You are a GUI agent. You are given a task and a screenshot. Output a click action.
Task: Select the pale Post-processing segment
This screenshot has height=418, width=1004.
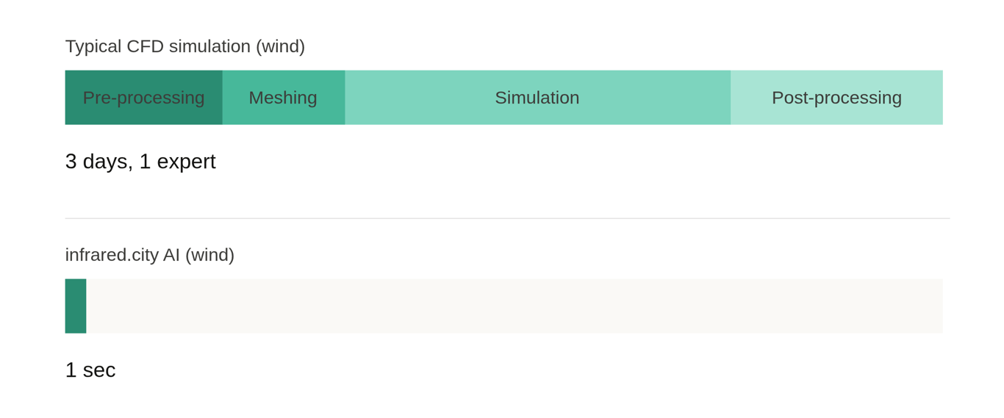(x=836, y=114)
